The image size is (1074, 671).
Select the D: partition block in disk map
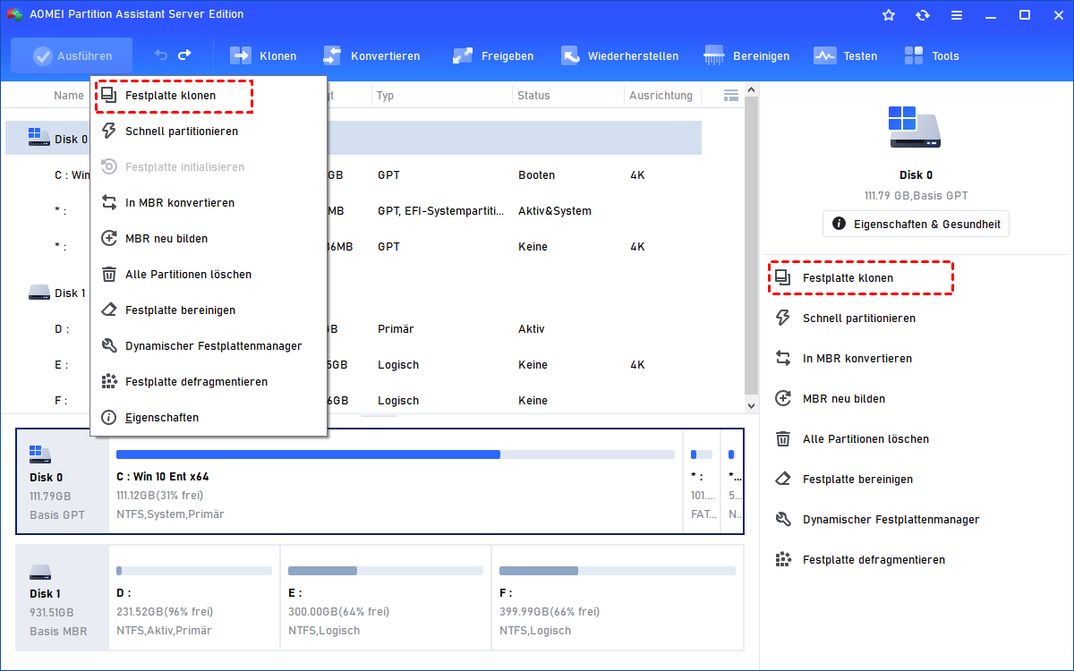pos(194,598)
